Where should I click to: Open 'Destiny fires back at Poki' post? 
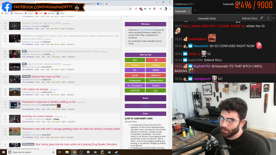(46, 77)
